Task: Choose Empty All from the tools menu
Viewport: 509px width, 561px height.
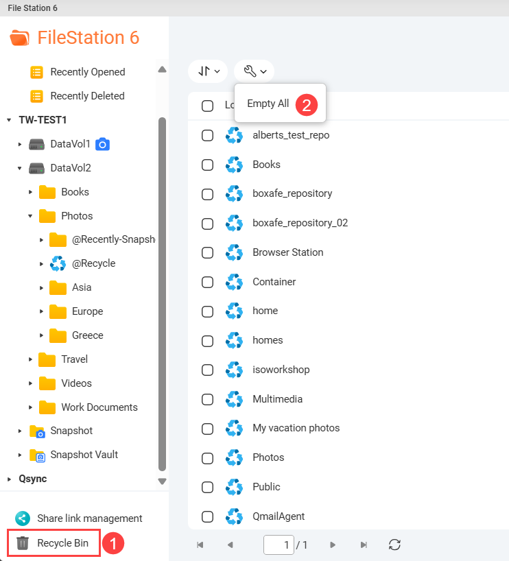Action: coord(268,104)
